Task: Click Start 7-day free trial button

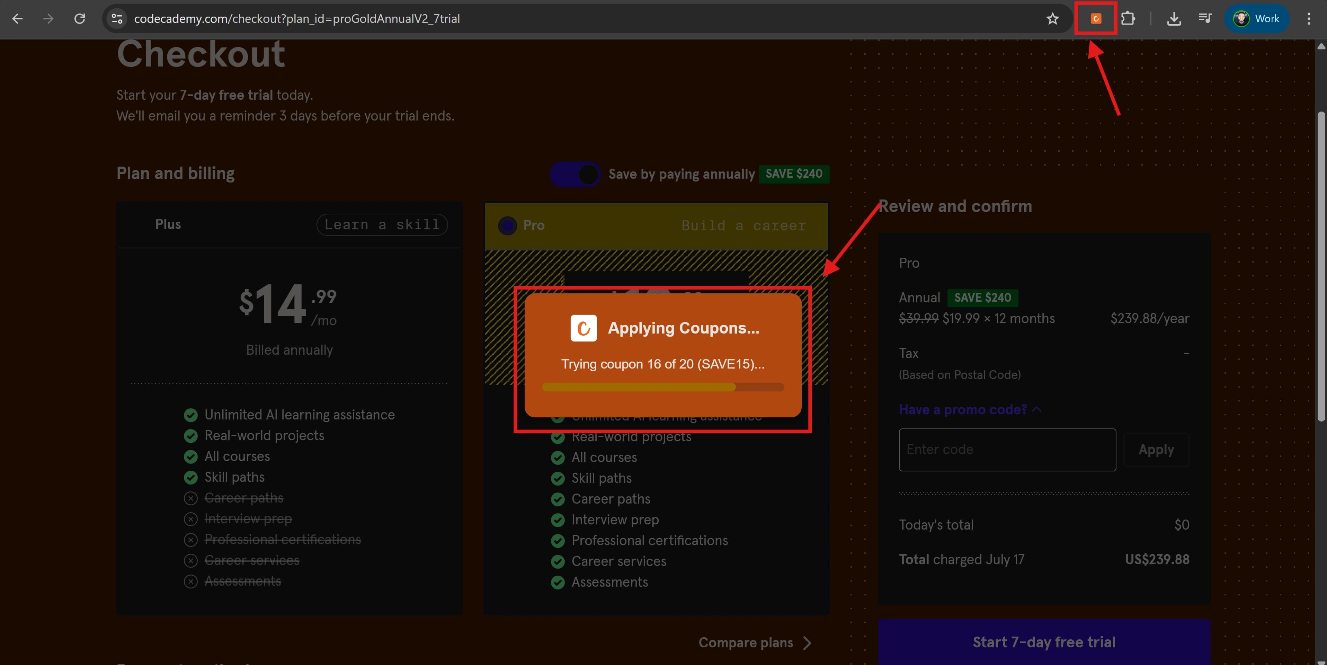Action: pyautogui.click(x=1044, y=642)
